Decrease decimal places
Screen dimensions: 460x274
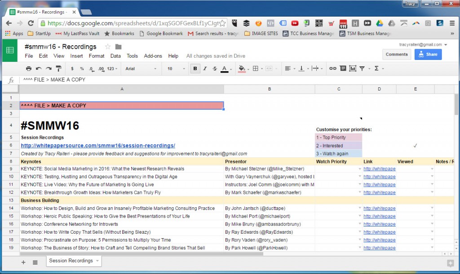[92, 68]
